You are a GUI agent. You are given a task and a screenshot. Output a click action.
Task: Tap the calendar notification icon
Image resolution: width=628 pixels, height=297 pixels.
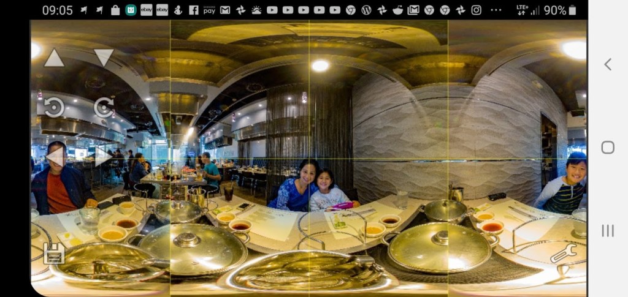click(x=131, y=10)
